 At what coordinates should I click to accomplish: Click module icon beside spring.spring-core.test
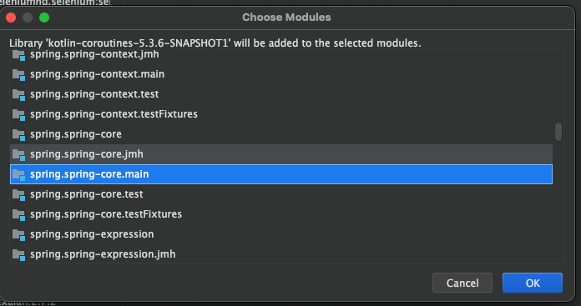pos(18,194)
